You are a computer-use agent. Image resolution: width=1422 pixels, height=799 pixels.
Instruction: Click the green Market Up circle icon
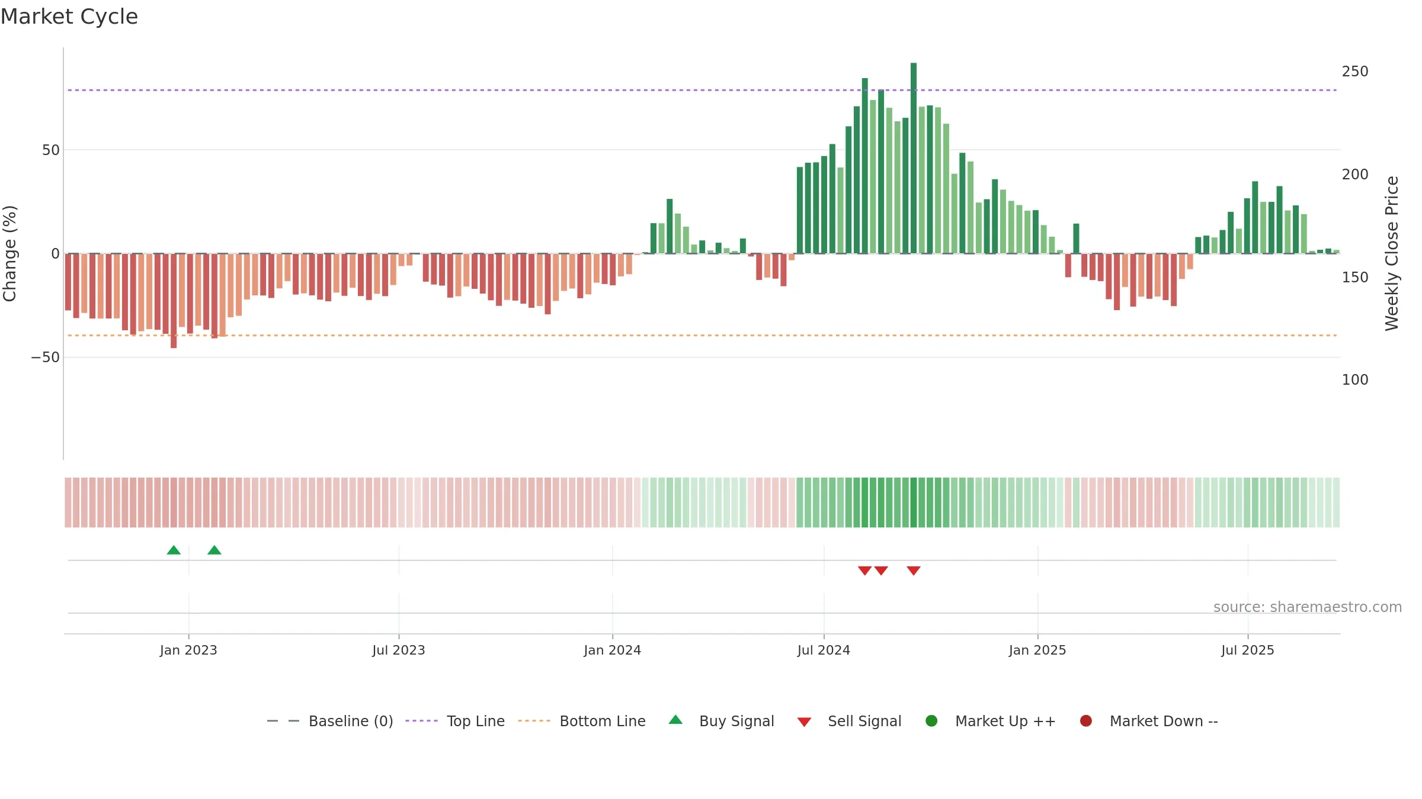931,721
